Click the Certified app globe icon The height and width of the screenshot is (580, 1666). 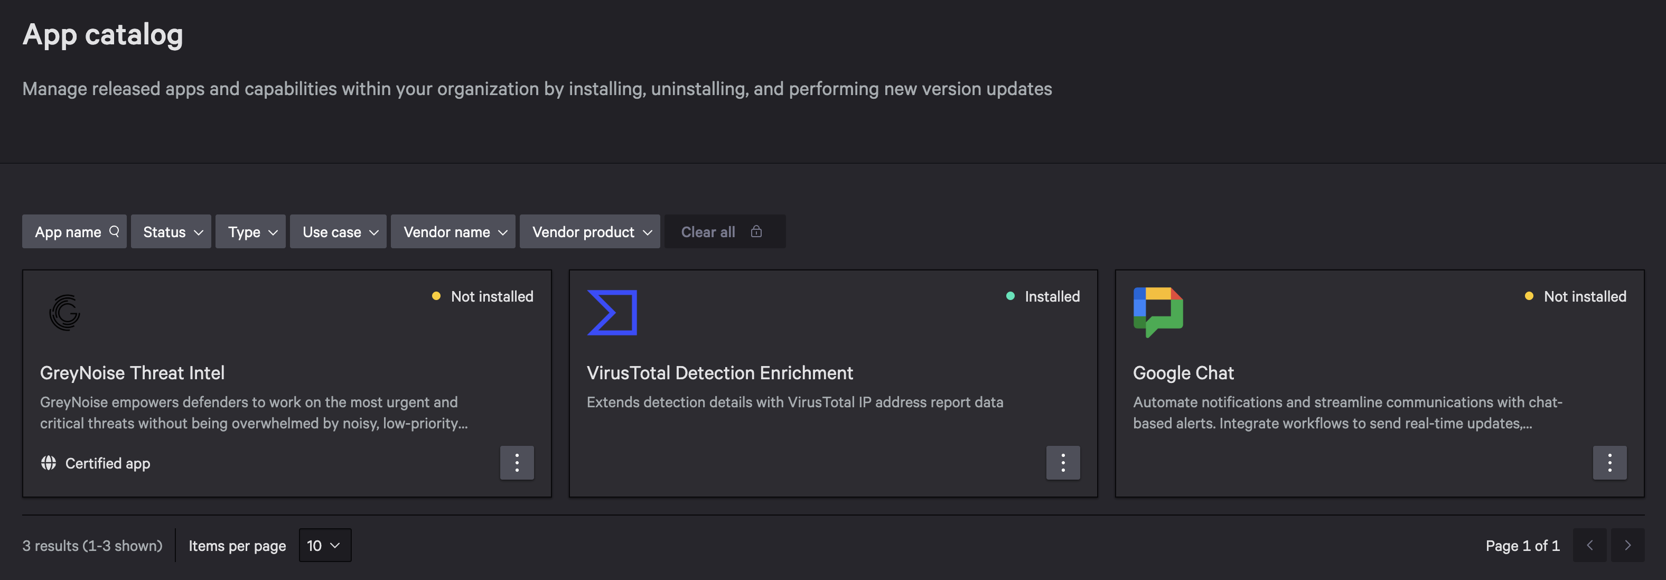point(49,463)
